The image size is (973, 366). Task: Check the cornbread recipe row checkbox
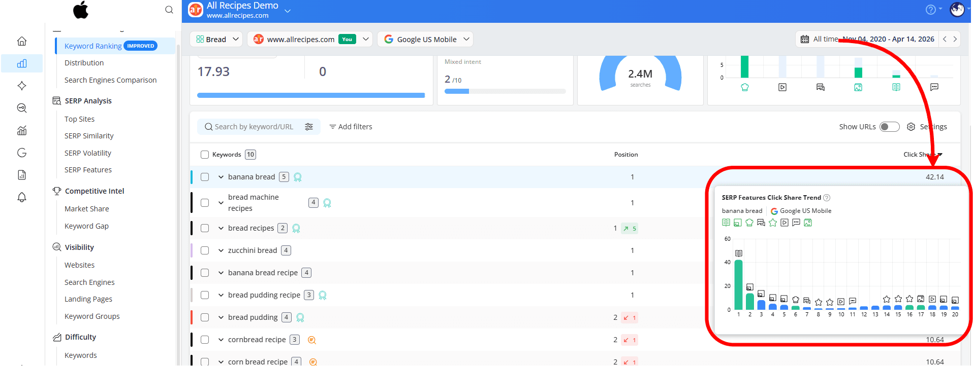pos(205,340)
